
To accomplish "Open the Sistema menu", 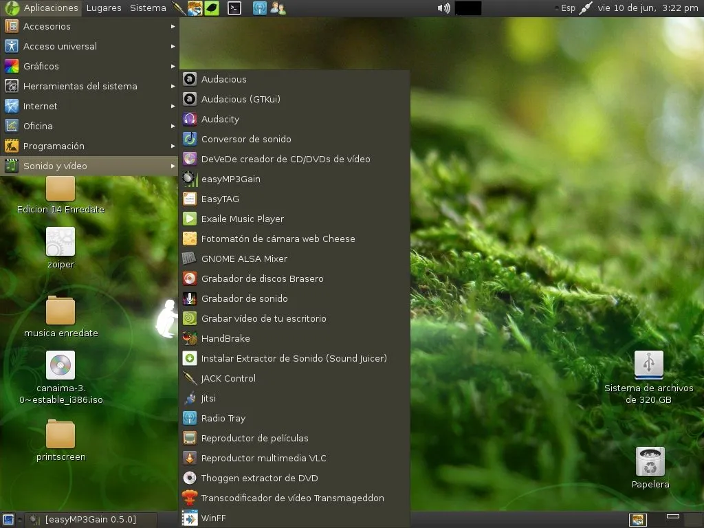I will point(148,8).
